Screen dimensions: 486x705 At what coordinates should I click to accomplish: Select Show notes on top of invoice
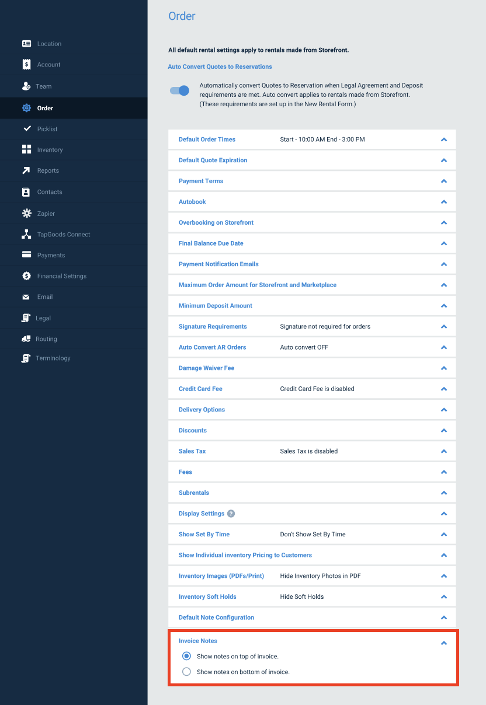tap(186, 656)
